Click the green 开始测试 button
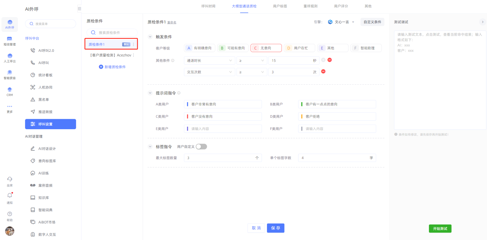Viewport: 487px width, 240px height. click(x=440, y=229)
